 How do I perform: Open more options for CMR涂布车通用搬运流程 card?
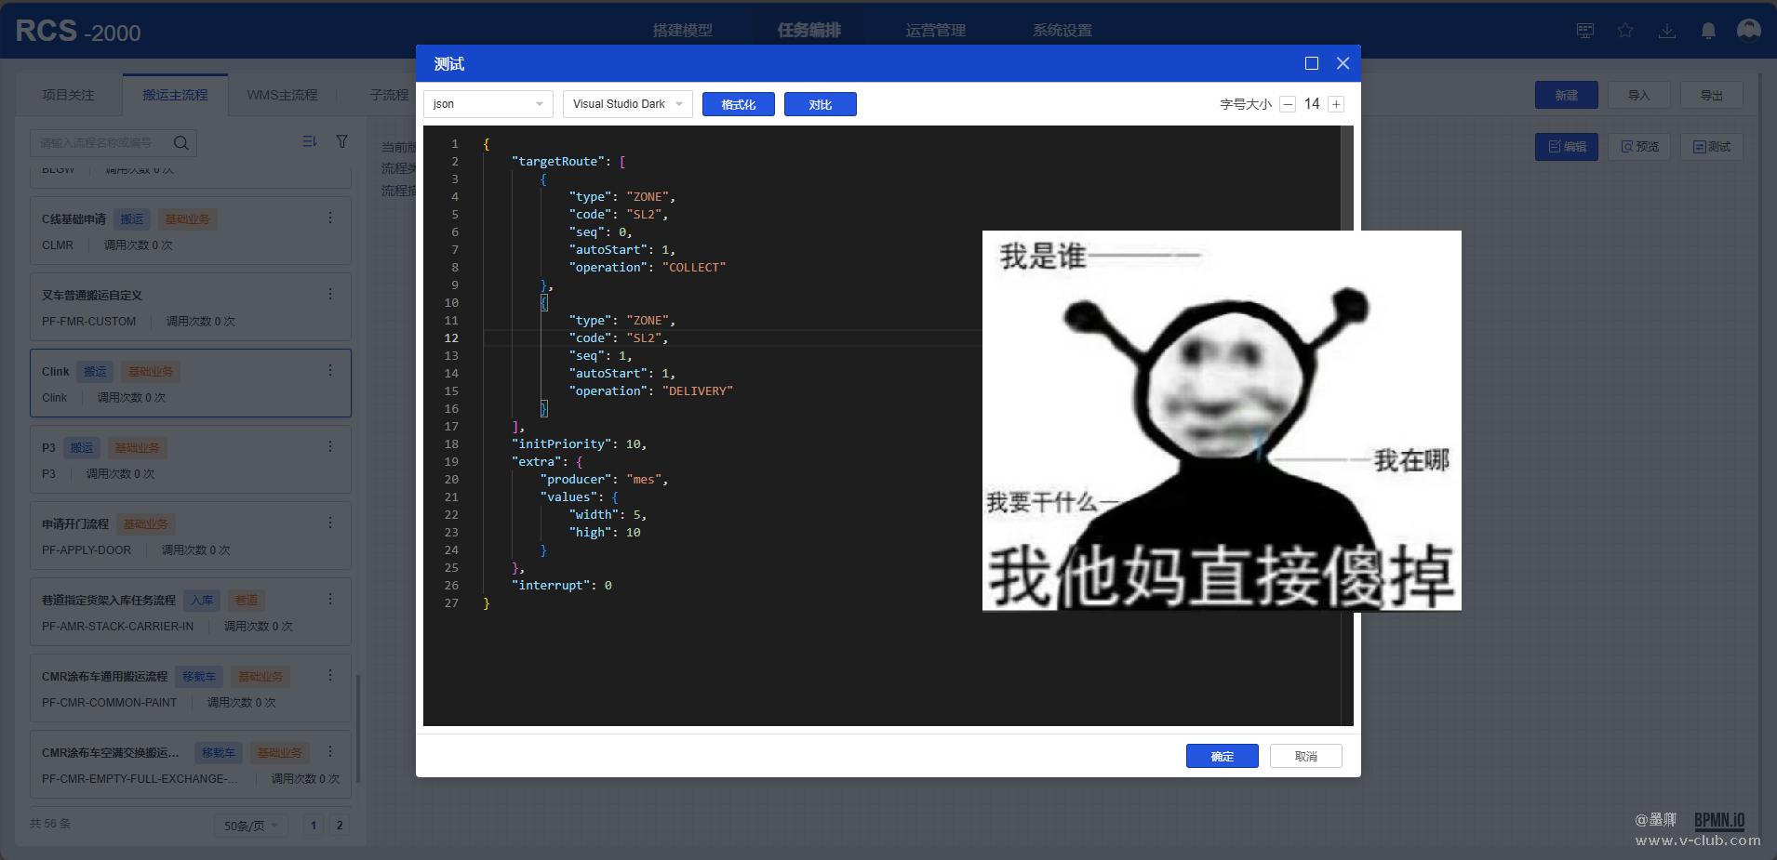click(x=330, y=675)
